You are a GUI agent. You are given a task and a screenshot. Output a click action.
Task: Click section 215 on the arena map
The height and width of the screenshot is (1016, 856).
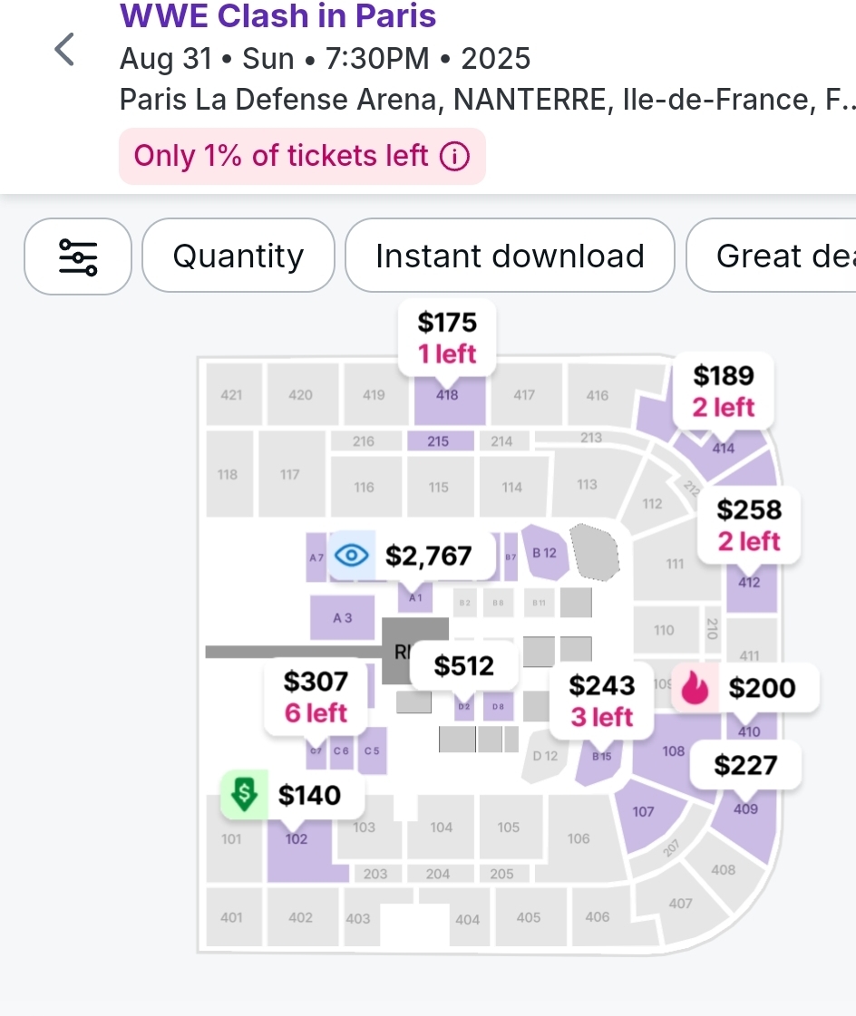[439, 441]
